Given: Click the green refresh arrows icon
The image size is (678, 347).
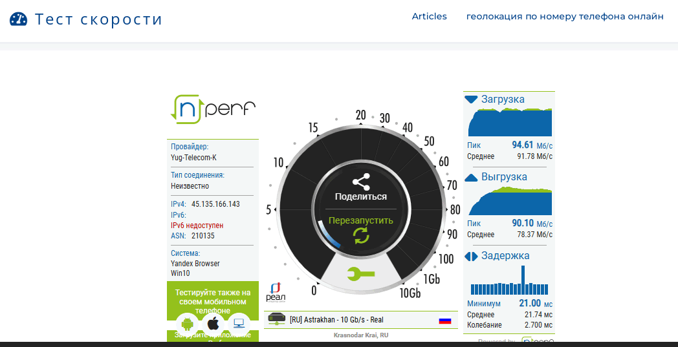Looking at the screenshot, I should (x=361, y=236).
